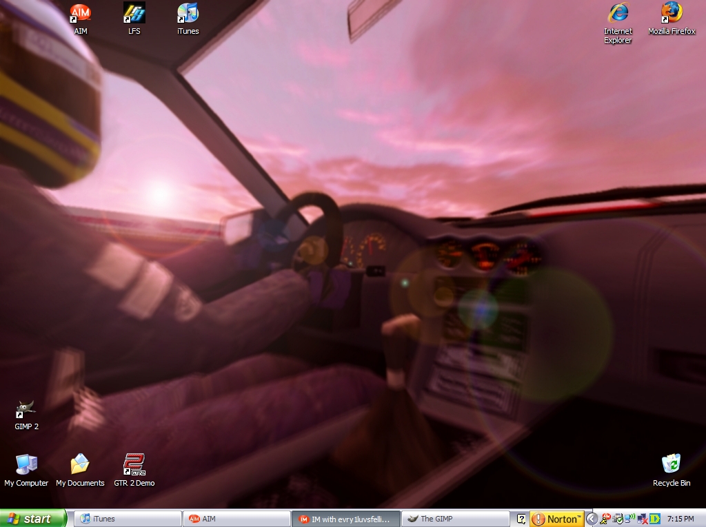Open the My Documents folder icon
Screen dimensions: 706x527
[80, 471]
